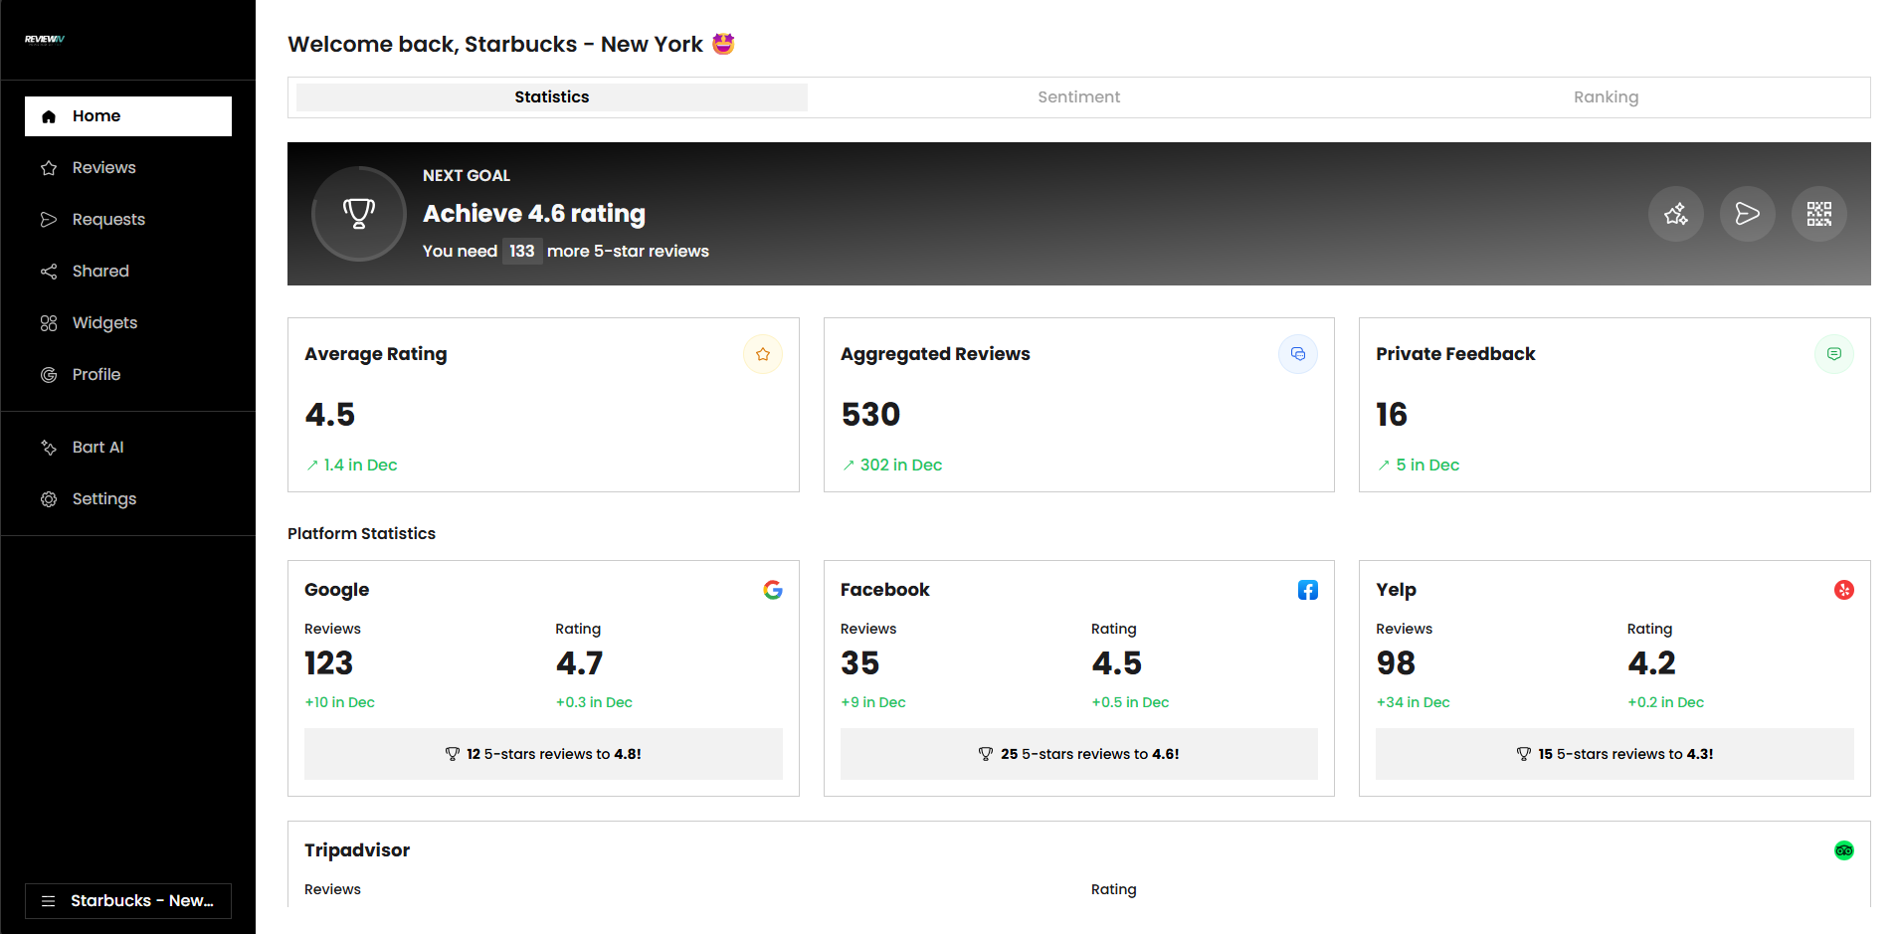This screenshot has height=934, width=1898.
Task: Navigate to Profile in sidebar
Action: 128,375
